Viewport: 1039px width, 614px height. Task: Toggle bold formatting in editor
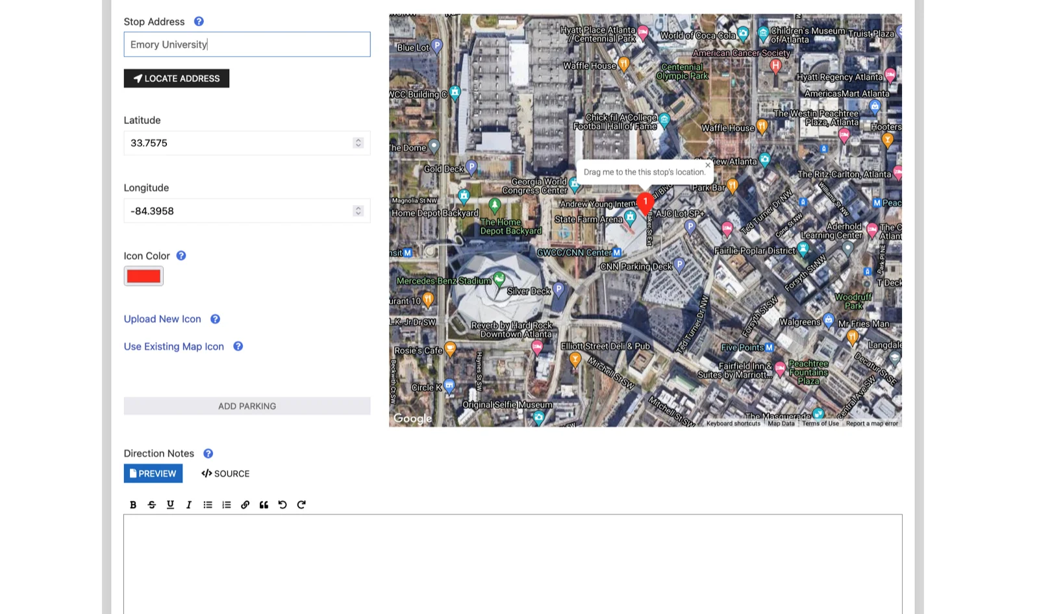(x=133, y=505)
